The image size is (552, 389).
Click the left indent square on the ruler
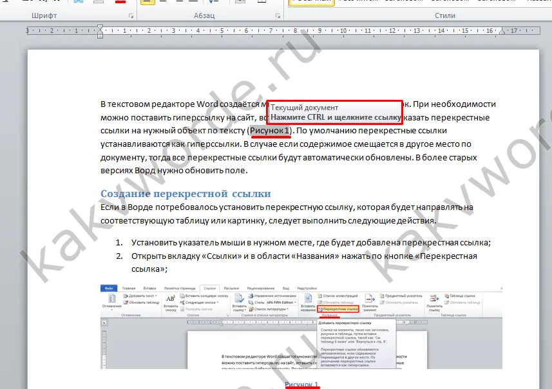pos(100,36)
